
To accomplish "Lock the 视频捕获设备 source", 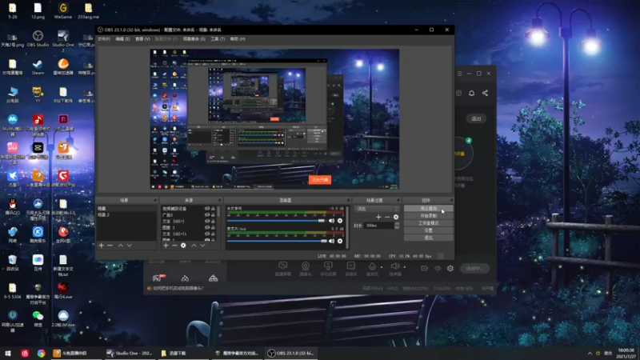I will tap(213, 209).
